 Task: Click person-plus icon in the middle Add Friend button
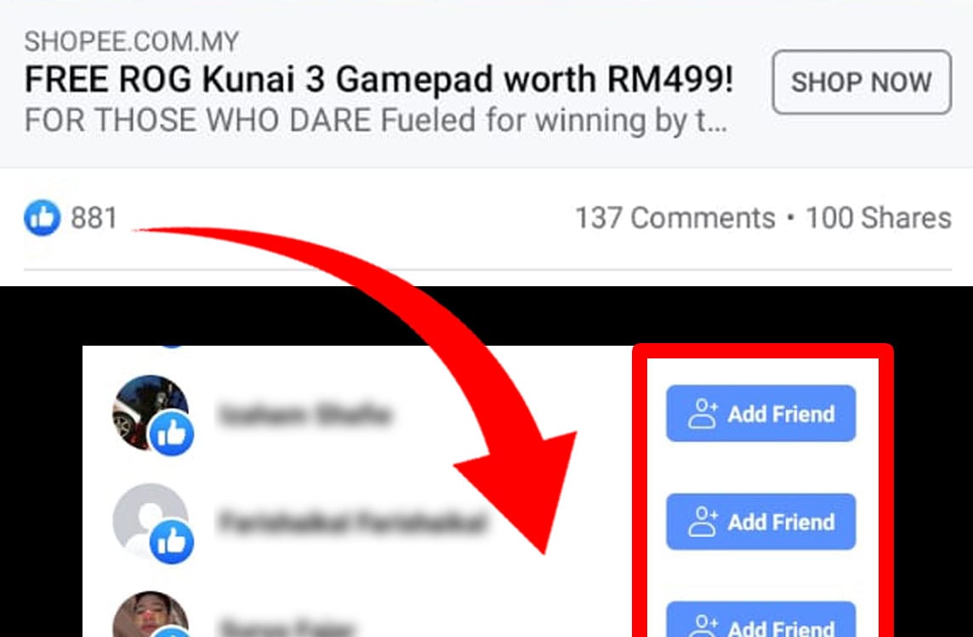(703, 521)
